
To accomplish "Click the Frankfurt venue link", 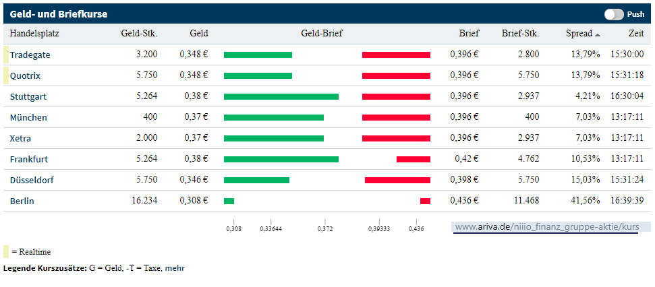I will coord(29,159).
